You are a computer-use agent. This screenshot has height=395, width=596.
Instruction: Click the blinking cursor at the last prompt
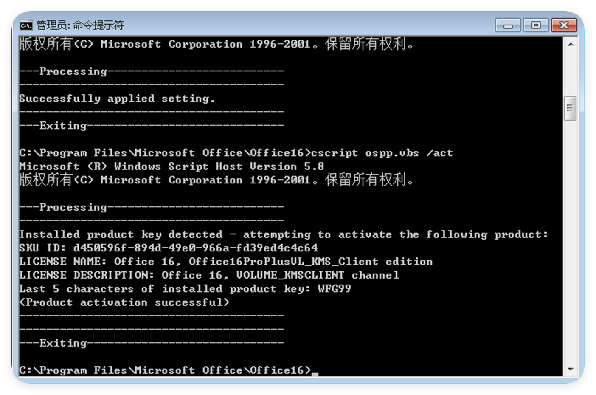(x=315, y=374)
